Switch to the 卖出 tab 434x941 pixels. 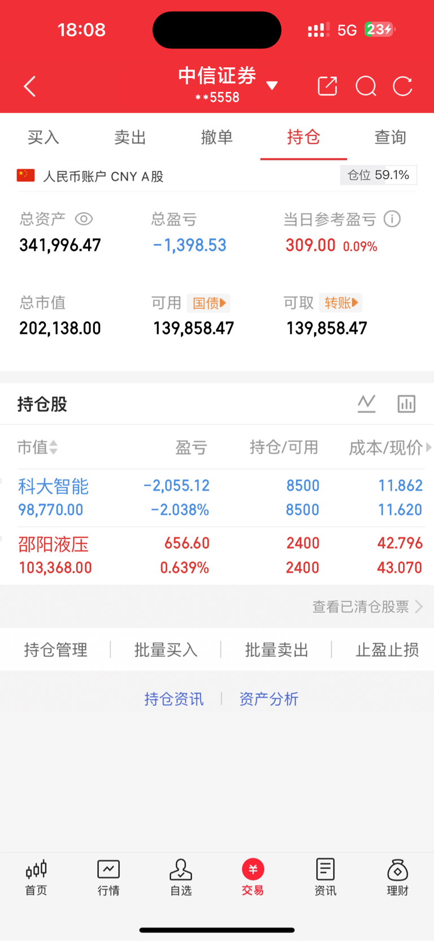pos(130,137)
